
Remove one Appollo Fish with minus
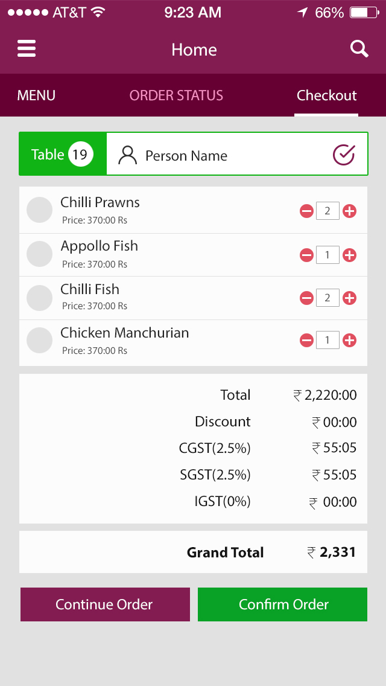pos(307,255)
